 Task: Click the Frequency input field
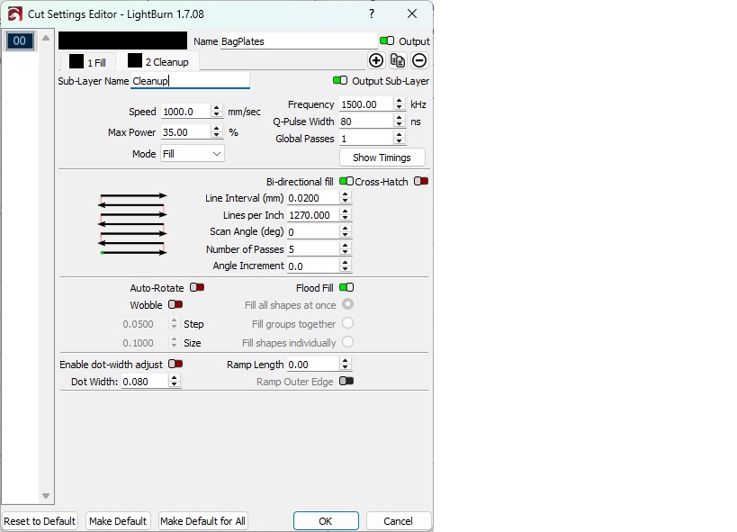point(366,104)
